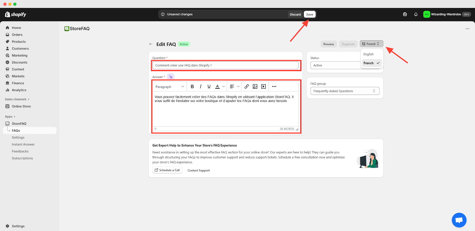Image resolution: width=475 pixels, height=231 pixels.
Task: Expand the Apps section
Action: [x=10, y=117]
